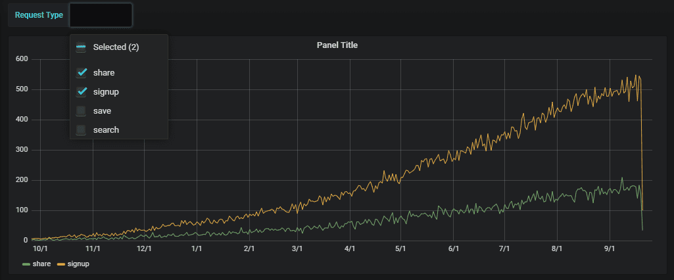This screenshot has height=280, width=674.
Task: Click the share series name in legend
Action: pyautogui.click(x=41, y=264)
